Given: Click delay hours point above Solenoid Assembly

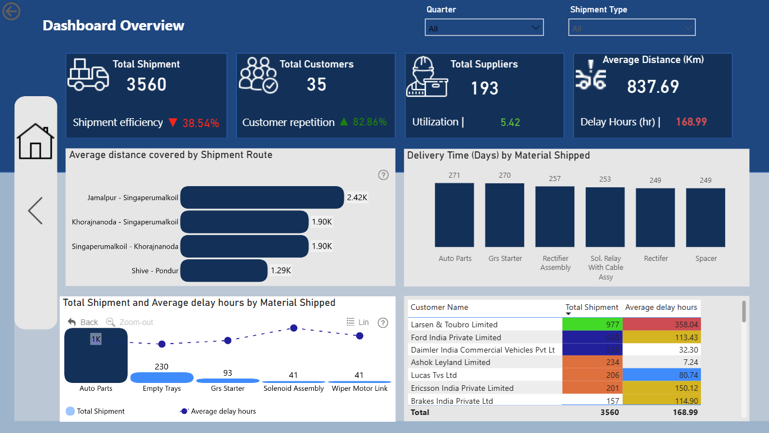Looking at the screenshot, I should (294, 328).
